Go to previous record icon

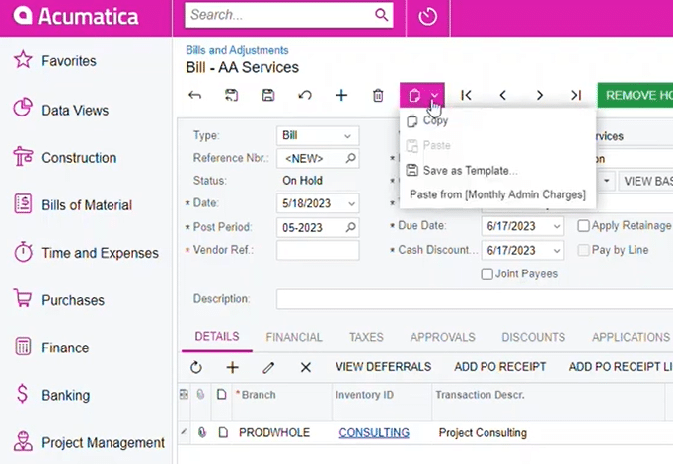[503, 95]
